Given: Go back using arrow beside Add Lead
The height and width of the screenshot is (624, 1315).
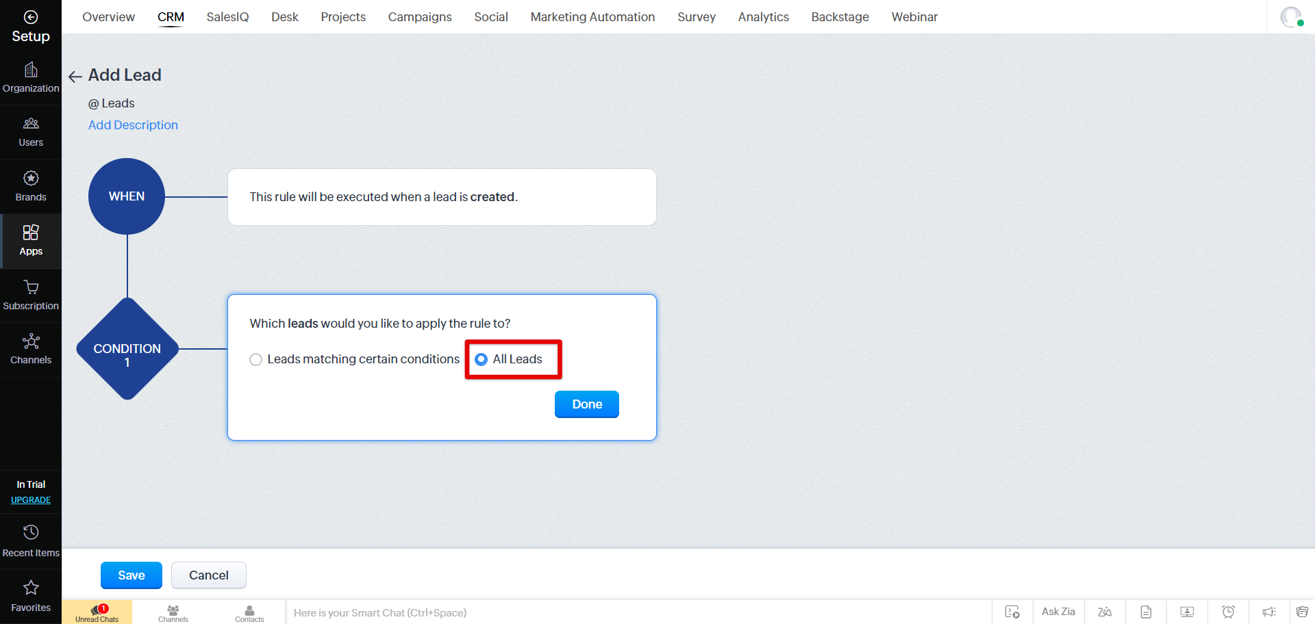Looking at the screenshot, I should pyautogui.click(x=75, y=76).
